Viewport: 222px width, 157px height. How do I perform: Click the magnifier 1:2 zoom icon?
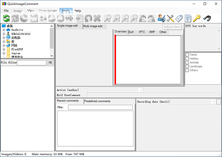point(125,18)
